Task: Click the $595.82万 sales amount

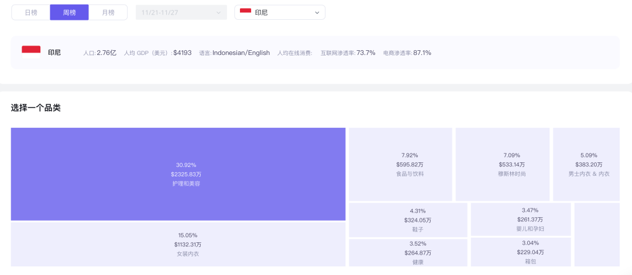Action: pyautogui.click(x=410, y=165)
